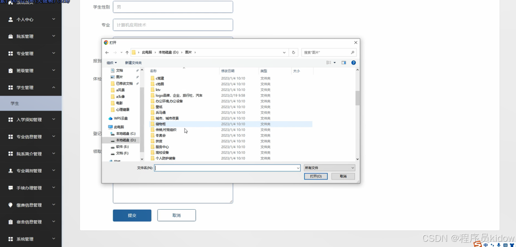The width and height of the screenshot is (516, 247).
Task: Select the 服务中心 folder row
Action: 231,147
